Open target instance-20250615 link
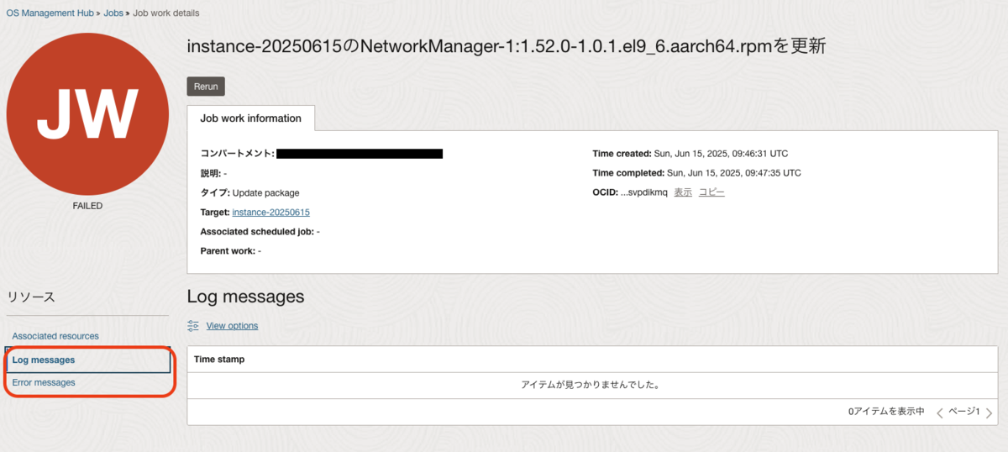The image size is (1008, 452). tap(270, 212)
